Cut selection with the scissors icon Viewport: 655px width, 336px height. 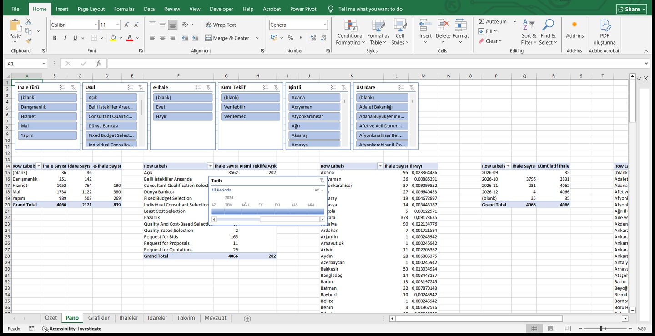(28, 21)
